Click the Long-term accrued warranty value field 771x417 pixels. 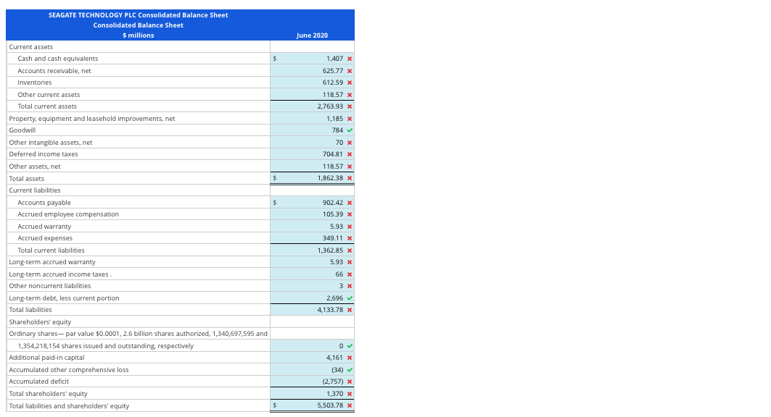point(312,262)
